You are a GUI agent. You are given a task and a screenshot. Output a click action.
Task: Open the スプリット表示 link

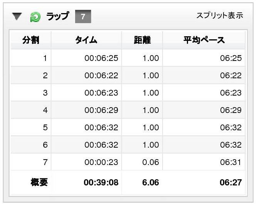click(x=220, y=15)
